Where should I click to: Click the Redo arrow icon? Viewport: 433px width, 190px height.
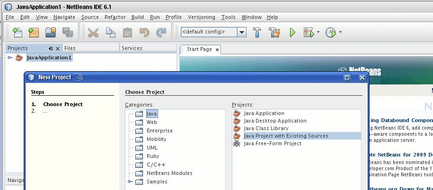[161, 33]
